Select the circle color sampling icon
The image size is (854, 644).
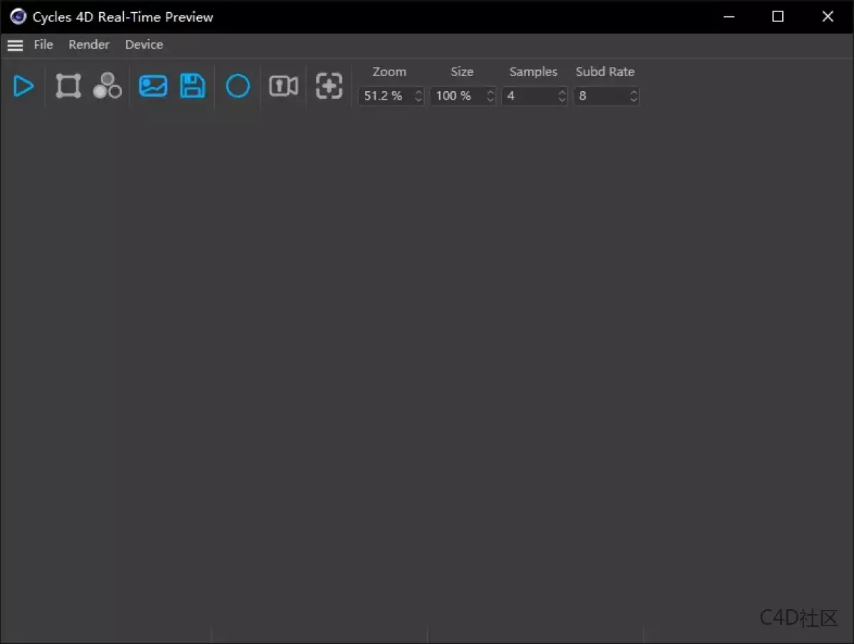click(238, 86)
